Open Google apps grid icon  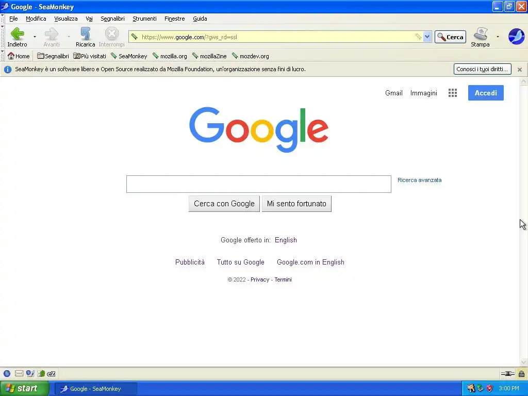coord(453,93)
